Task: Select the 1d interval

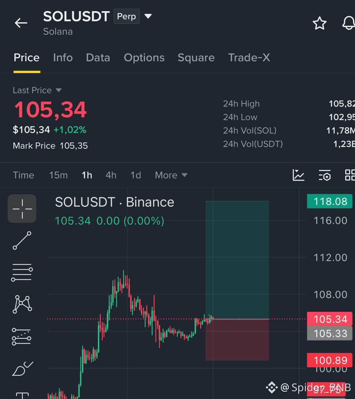Action: [x=135, y=175]
